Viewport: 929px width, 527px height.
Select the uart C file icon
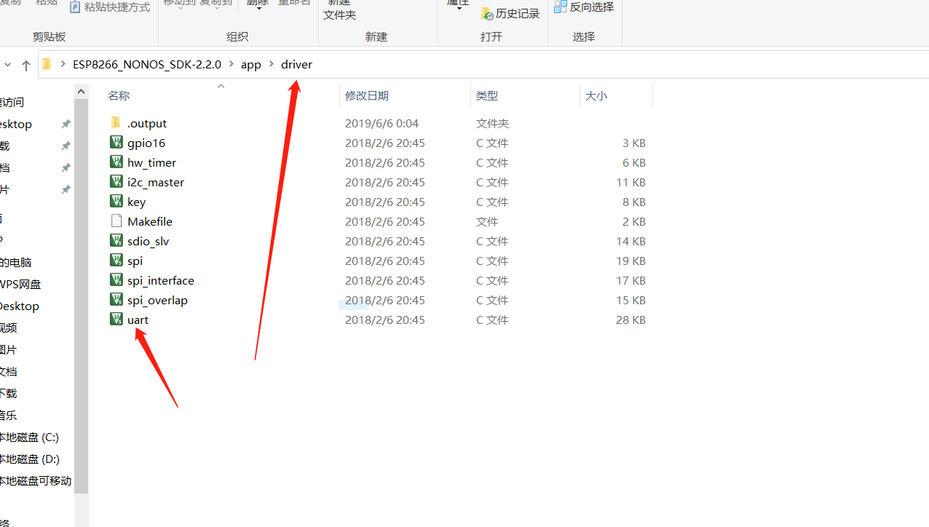pyautogui.click(x=116, y=319)
